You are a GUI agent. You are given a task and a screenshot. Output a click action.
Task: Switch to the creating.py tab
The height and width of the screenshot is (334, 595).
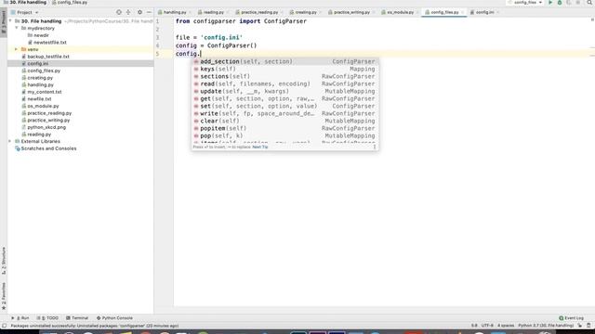coord(306,12)
